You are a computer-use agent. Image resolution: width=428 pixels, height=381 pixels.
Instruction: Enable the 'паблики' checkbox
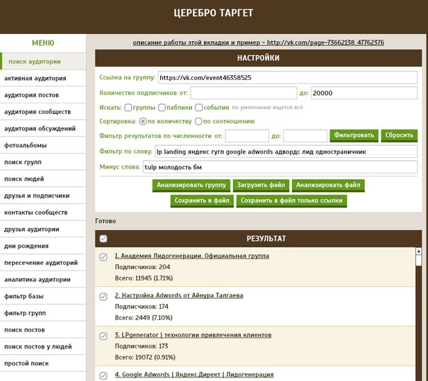pos(162,108)
